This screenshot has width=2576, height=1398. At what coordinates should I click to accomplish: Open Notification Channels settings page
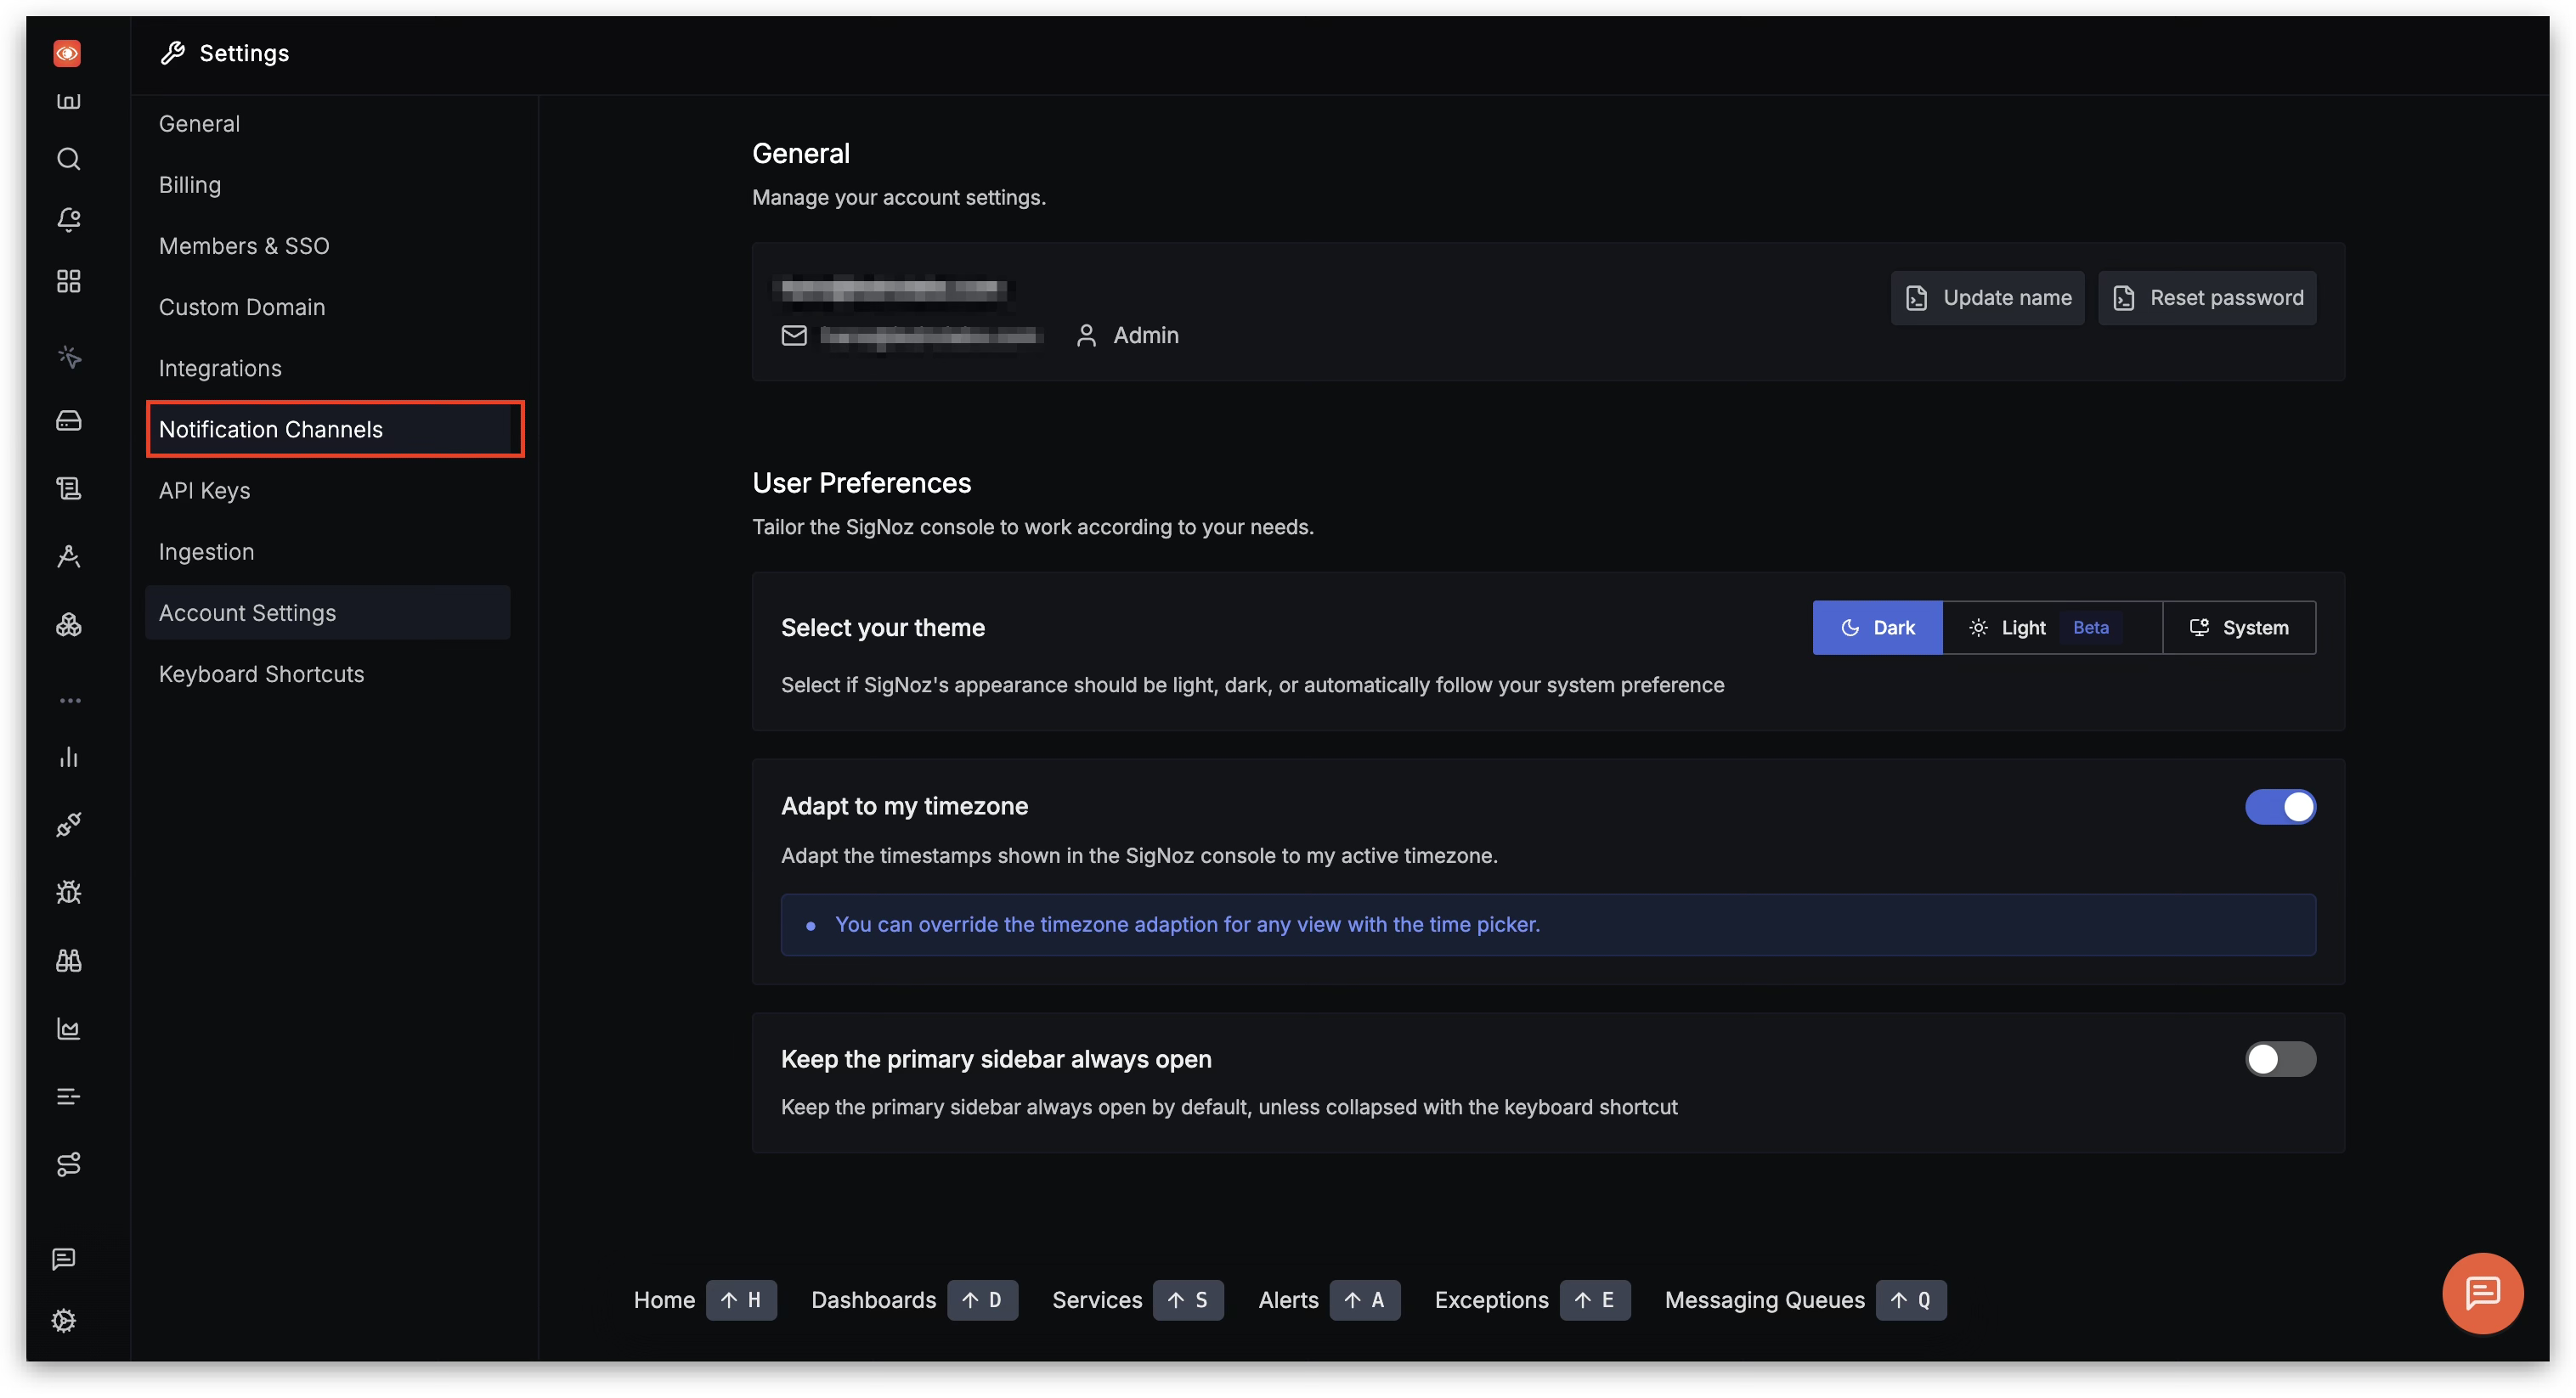[271, 430]
